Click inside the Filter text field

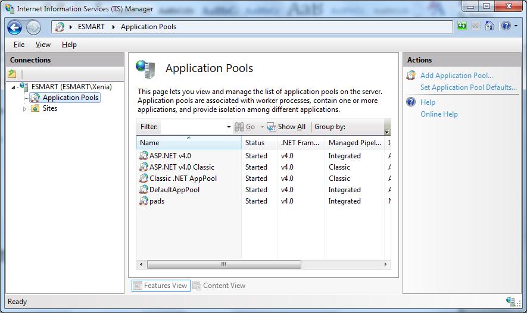194,127
